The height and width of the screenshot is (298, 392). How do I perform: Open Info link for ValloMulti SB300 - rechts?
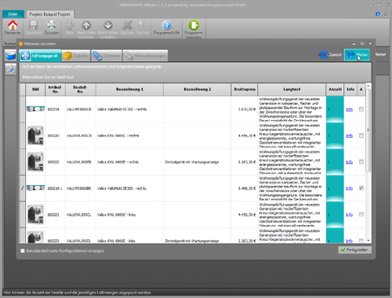(x=350, y=188)
